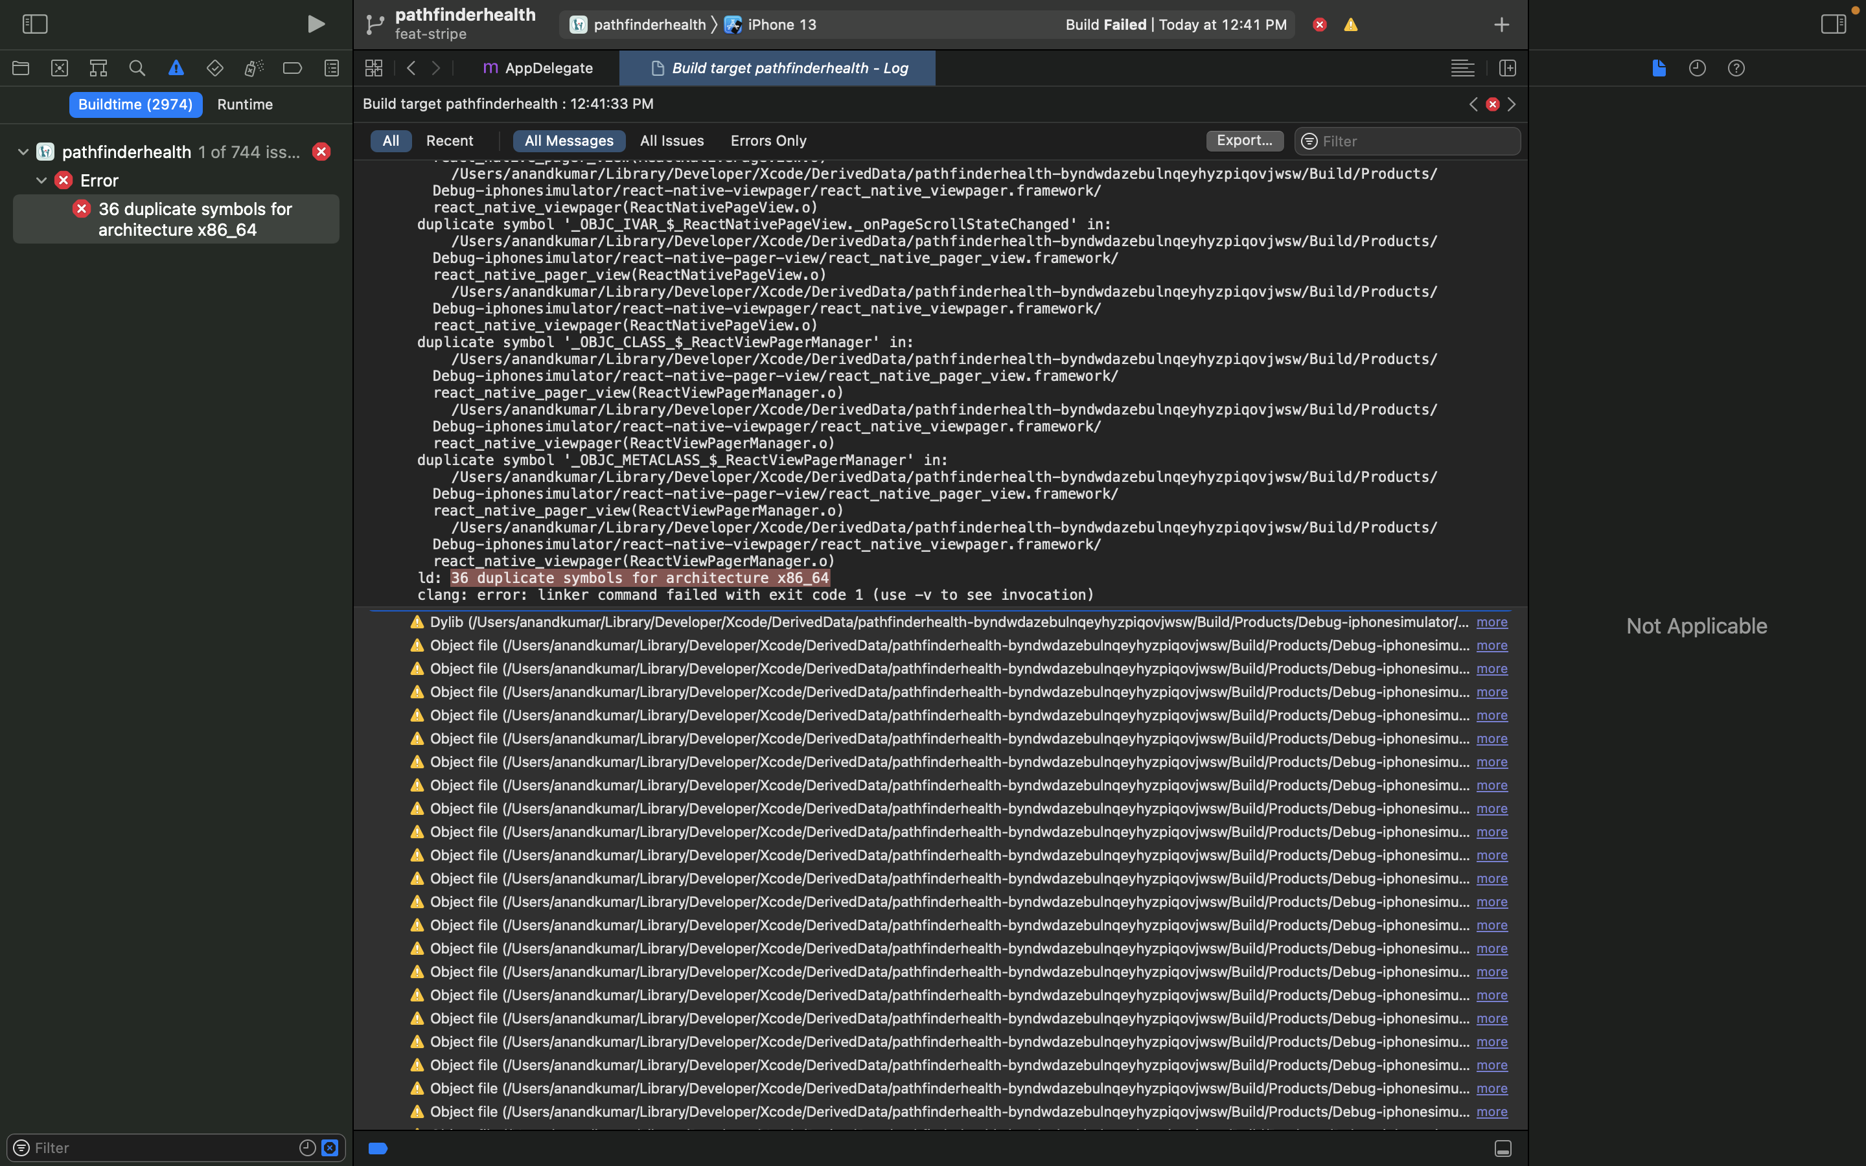Image resolution: width=1866 pixels, height=1166 pixels.
Task: Open the Test navigator diamond icon
Action: point(215,68)
